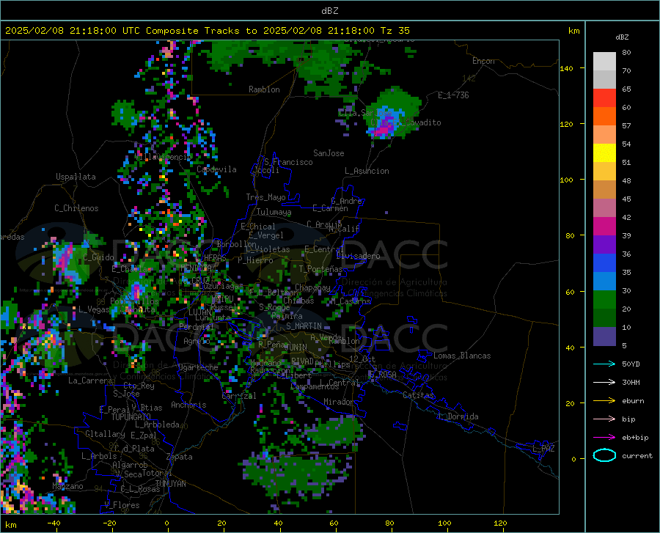Image resolution: width=660 pixels, height=533 pixels.
Task: Click the Anchoris place label
Action: pyautogui.click(x=188, y=405)
